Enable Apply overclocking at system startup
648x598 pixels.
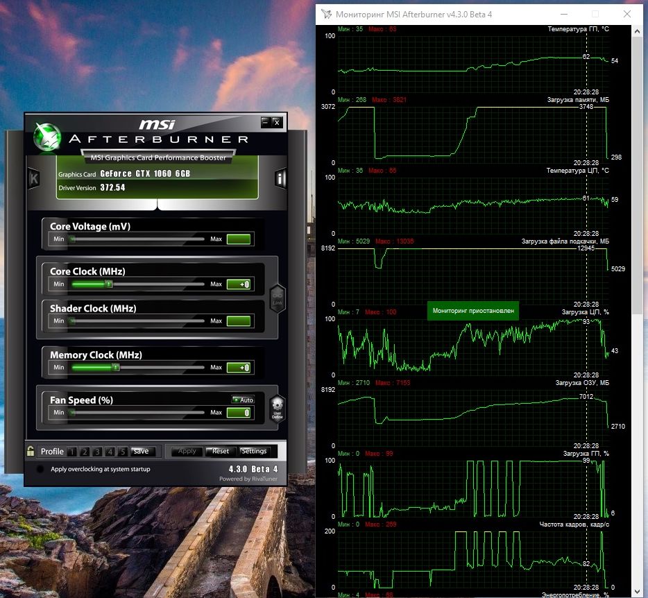point(40,469)
